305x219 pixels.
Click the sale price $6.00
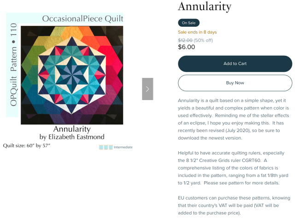click(187, 47)
